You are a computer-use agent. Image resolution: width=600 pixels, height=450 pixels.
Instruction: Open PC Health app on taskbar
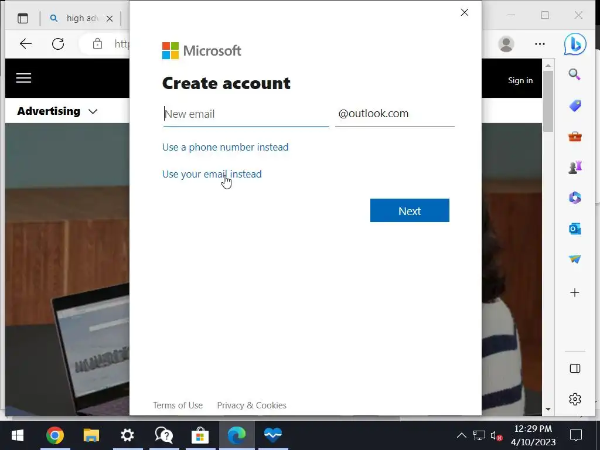(x=273, y=435)
